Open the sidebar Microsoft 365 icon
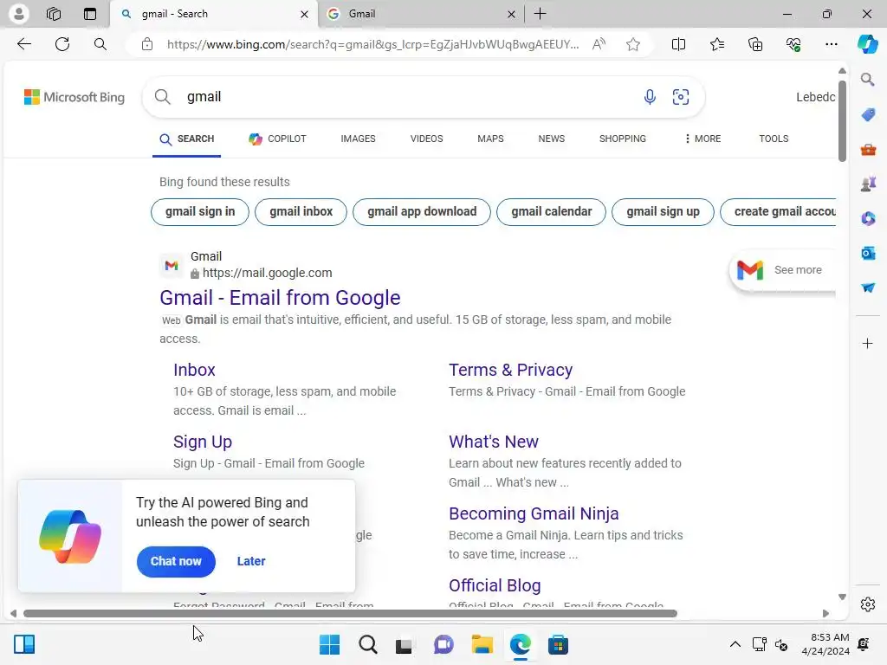887x665 pixels. tap(868, 218)
